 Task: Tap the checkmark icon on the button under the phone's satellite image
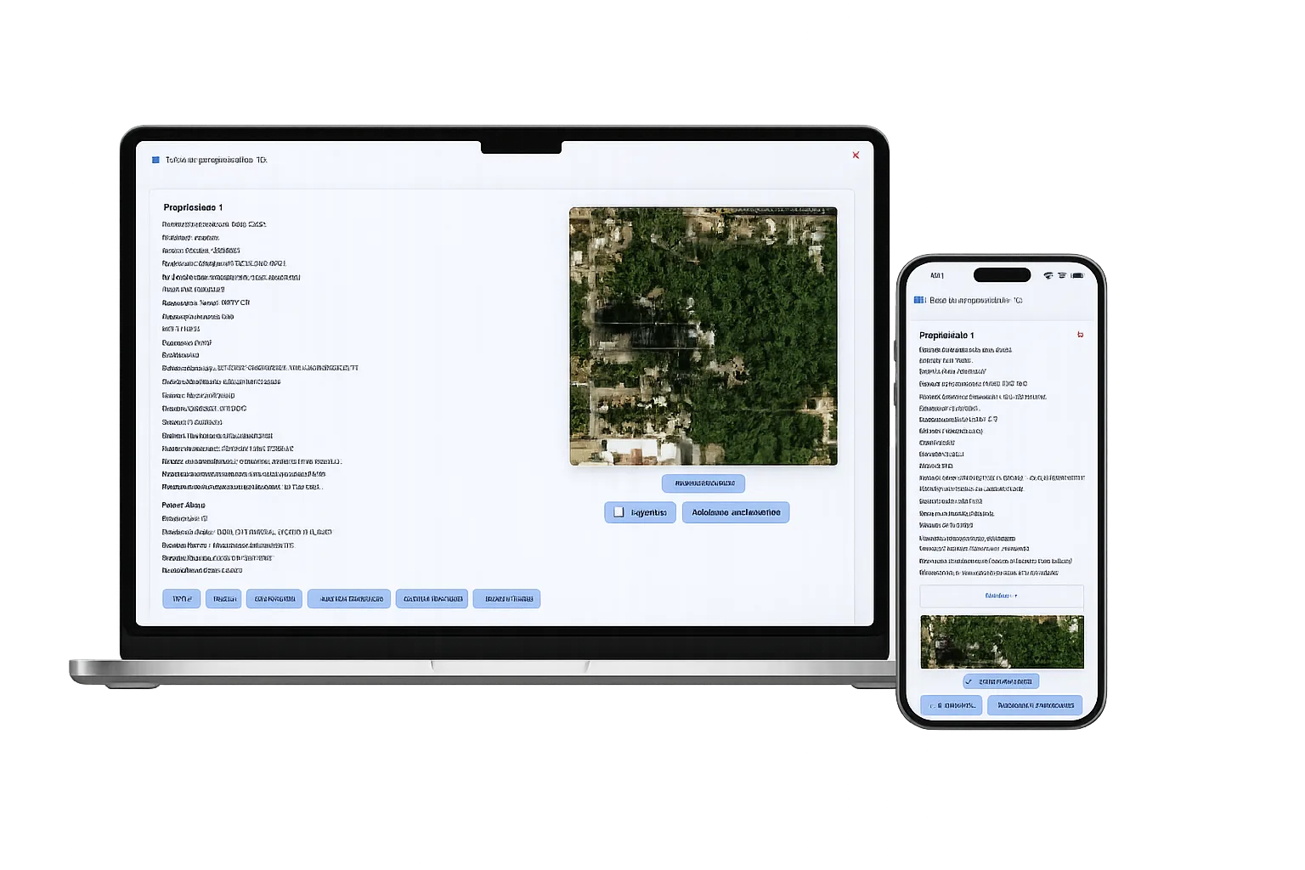coord(969,681)
